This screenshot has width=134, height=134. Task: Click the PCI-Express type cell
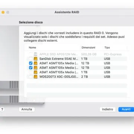point(113,54)
